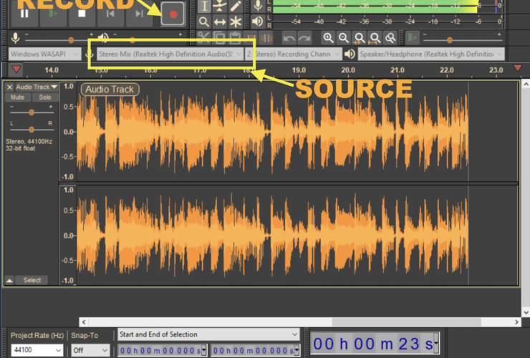The image size is (530, 358).
Task: Select the Draw pencil tool
Action: pyautogui.click(x=236, y=6)
